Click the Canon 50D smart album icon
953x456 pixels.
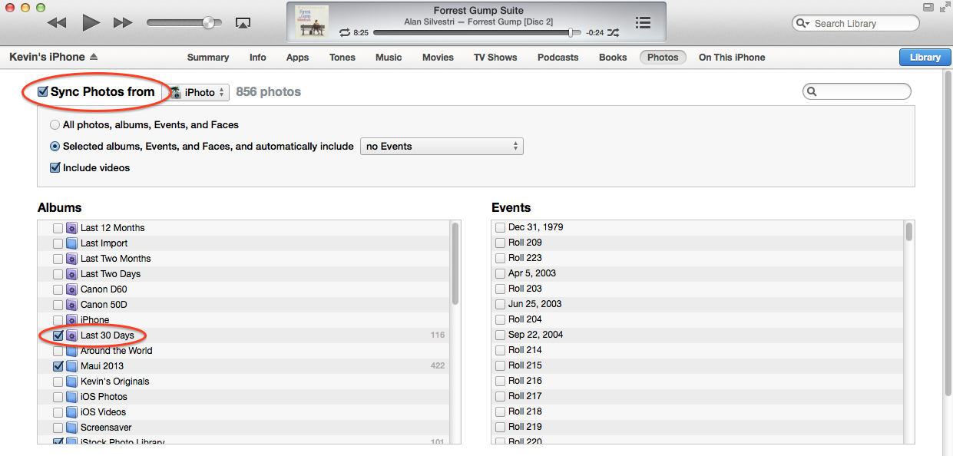[71, 305]
